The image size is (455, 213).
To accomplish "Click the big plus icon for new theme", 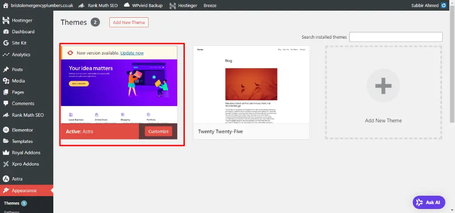I will [x=383, y=86].
